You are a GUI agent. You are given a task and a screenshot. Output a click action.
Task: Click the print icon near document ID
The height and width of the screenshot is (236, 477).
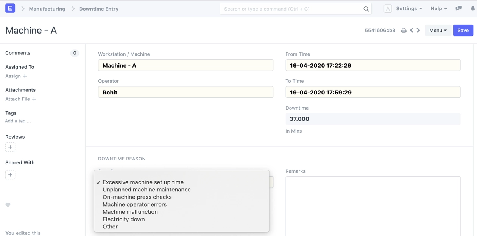(404, 31)
